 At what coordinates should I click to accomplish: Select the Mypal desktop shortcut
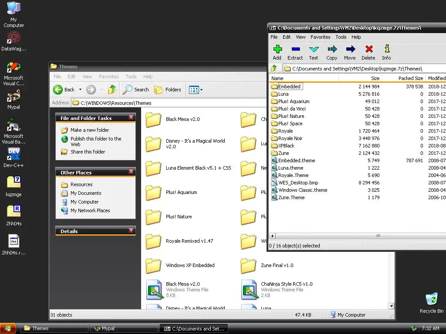click(x=14, y=100)
